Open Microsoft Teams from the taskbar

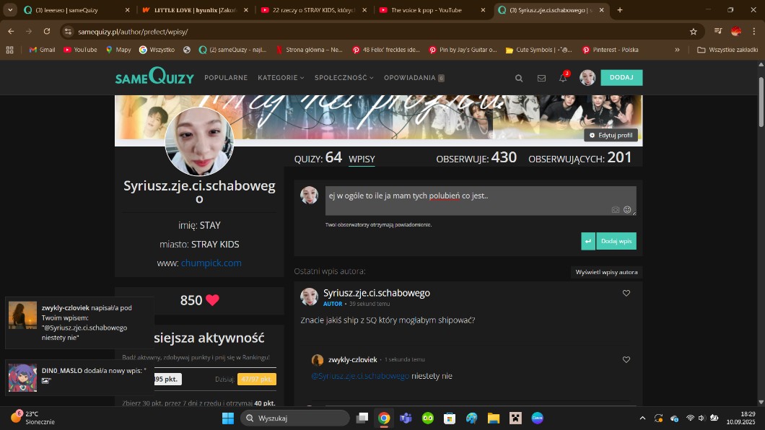pyautogui.click(x=406, y=418)
